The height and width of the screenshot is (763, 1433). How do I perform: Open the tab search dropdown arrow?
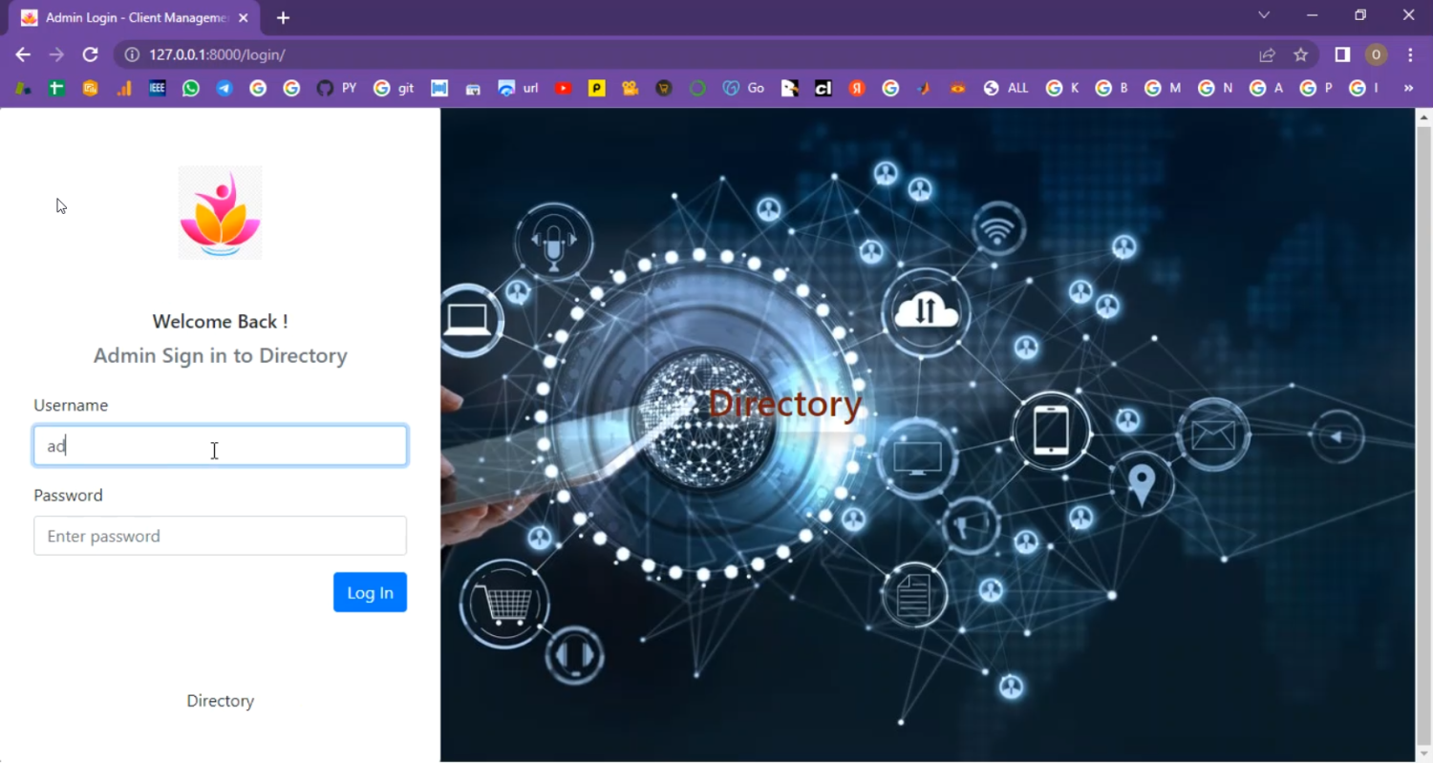1264,15
